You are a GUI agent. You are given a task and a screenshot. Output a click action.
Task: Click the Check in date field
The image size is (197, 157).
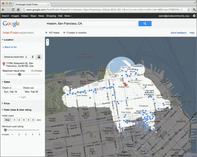tap(12, 92)
